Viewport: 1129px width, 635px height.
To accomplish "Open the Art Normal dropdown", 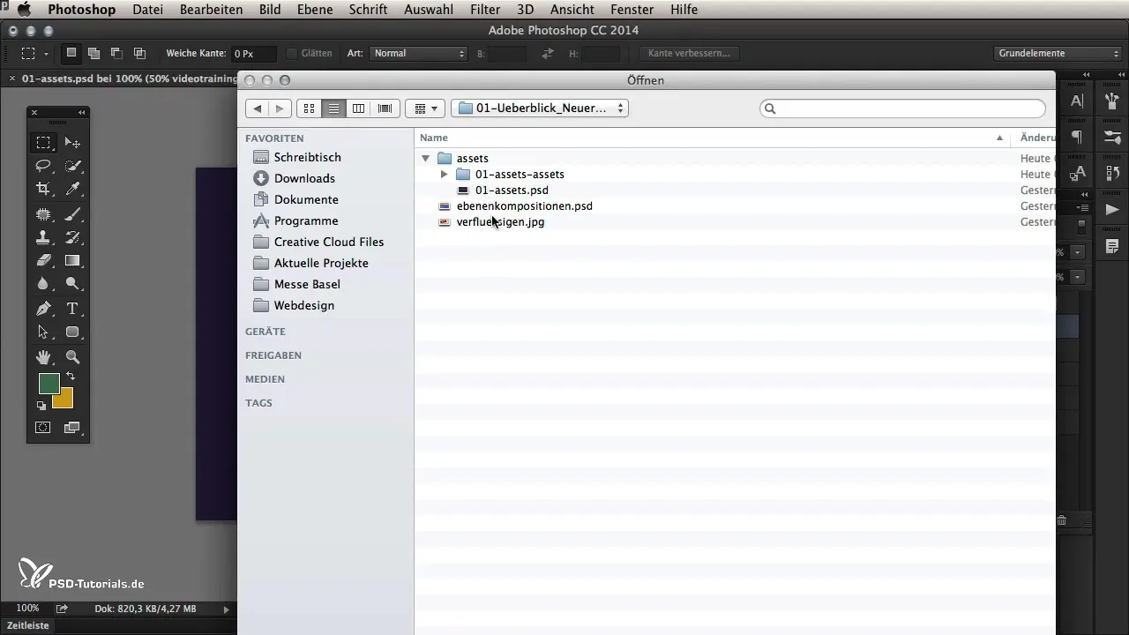I will 418,53.
